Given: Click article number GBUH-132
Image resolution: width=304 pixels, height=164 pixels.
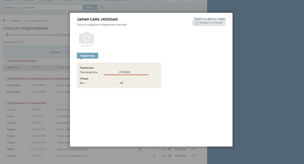Looking at the screenshot, I should [x=37, y=116].
